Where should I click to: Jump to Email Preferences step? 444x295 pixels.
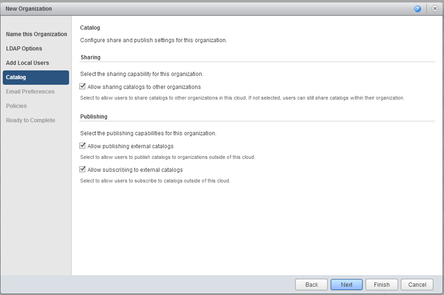click(30, 92)
